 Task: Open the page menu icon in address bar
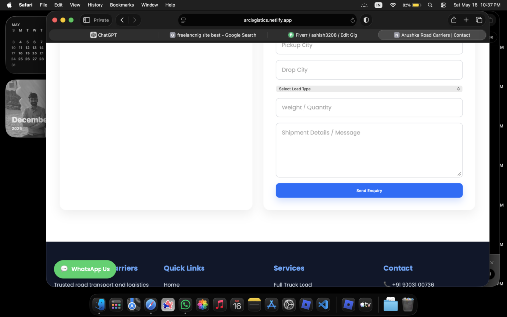pos(183,20)
